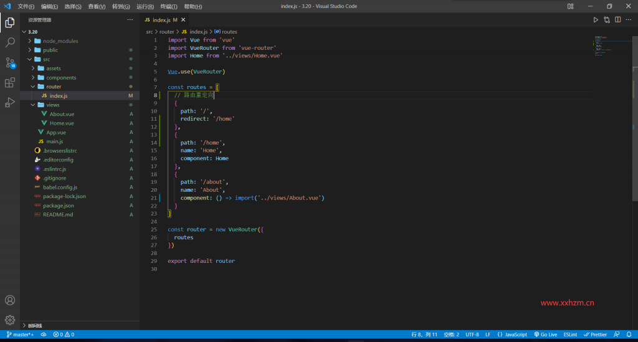Click the Accounts icon in activity bar
The image size is (638, 342).
10,300
